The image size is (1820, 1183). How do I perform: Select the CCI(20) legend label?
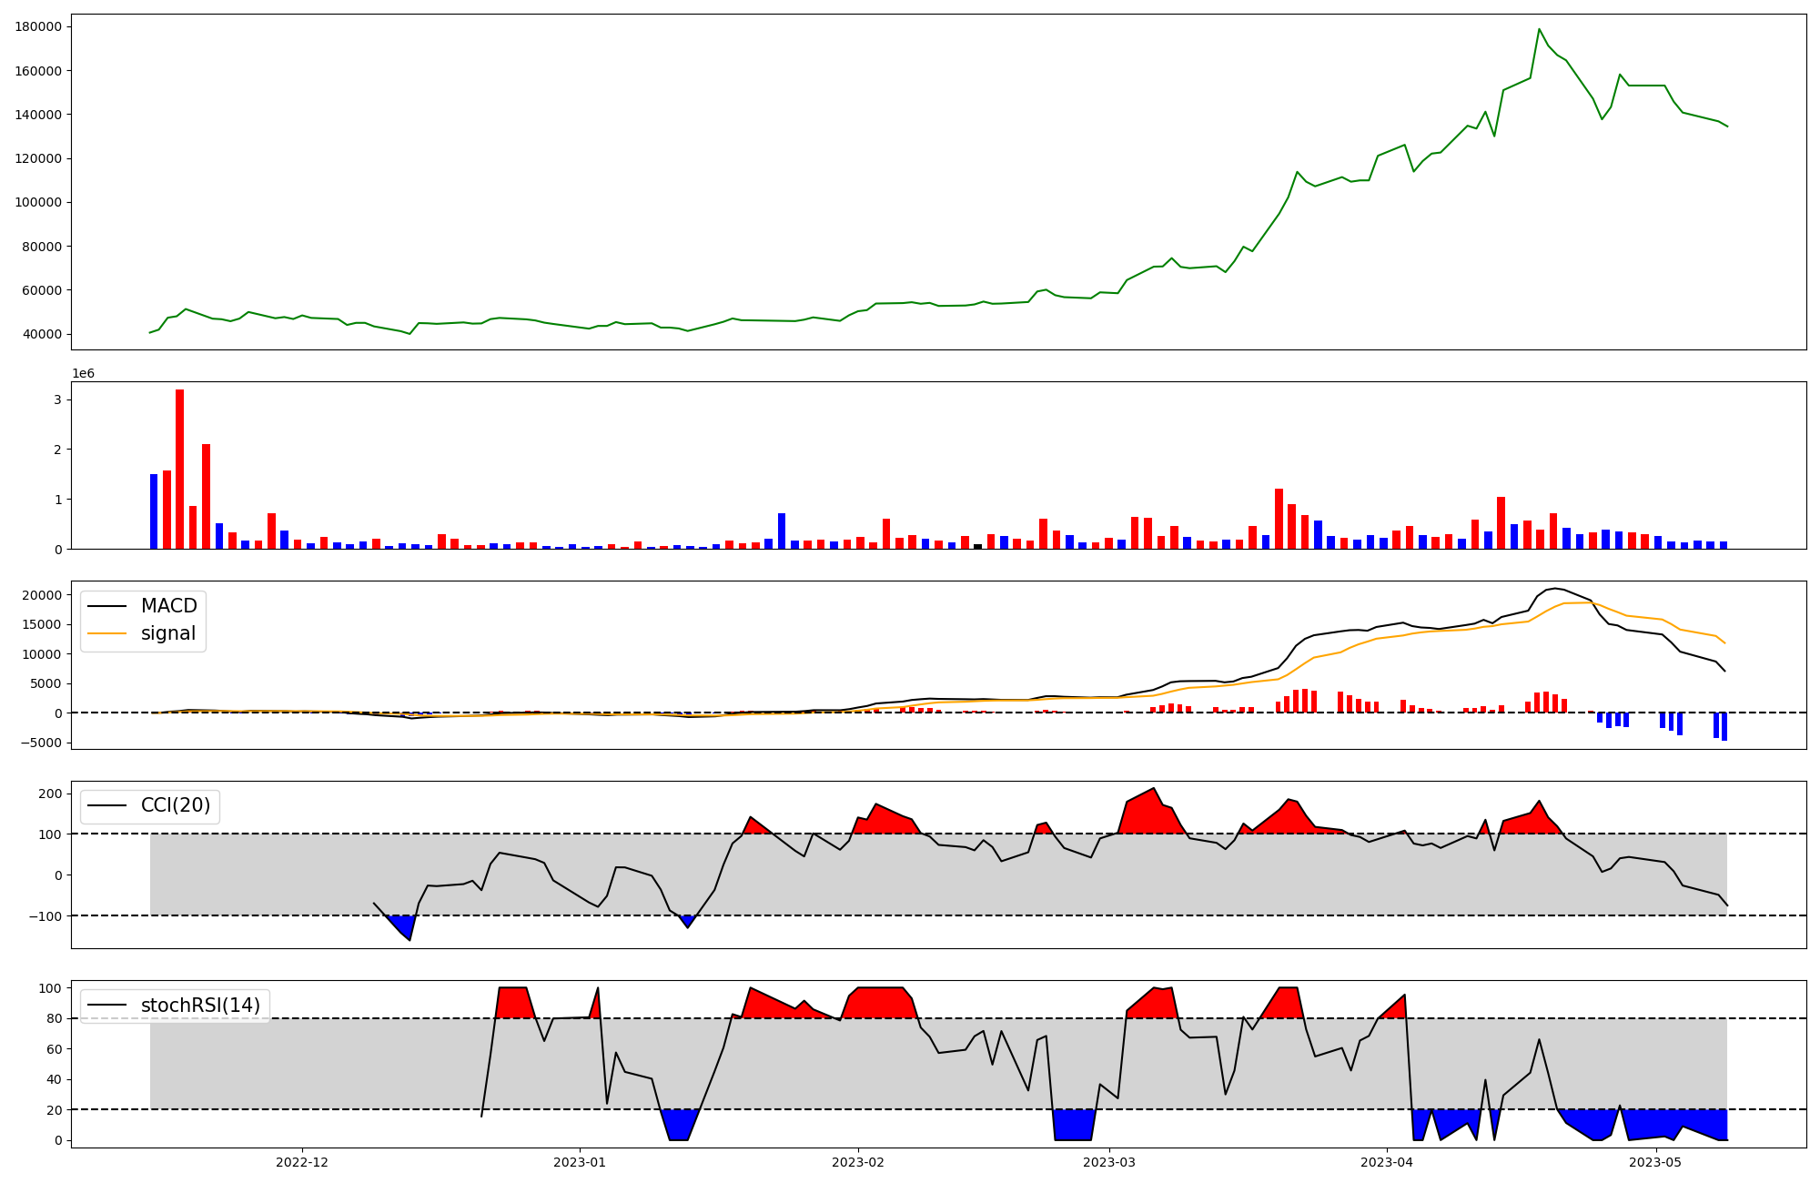[175, 805]
